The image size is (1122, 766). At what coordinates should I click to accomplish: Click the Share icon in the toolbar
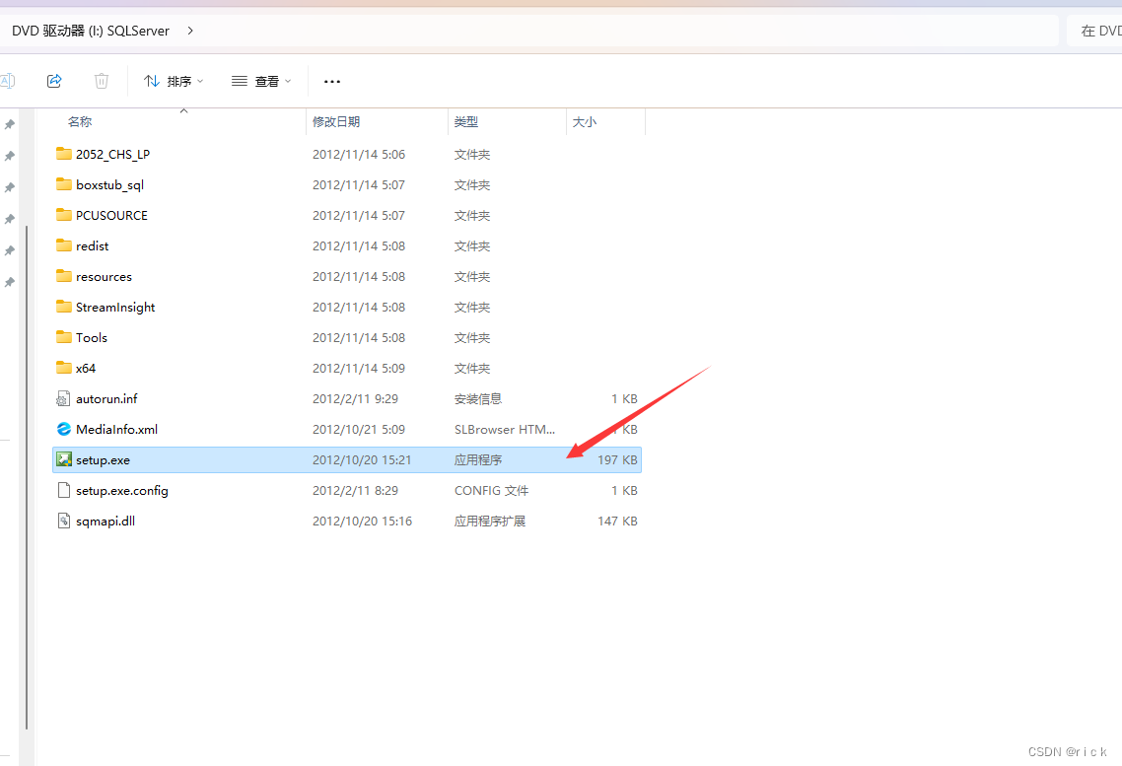click(x=54, y=80)
